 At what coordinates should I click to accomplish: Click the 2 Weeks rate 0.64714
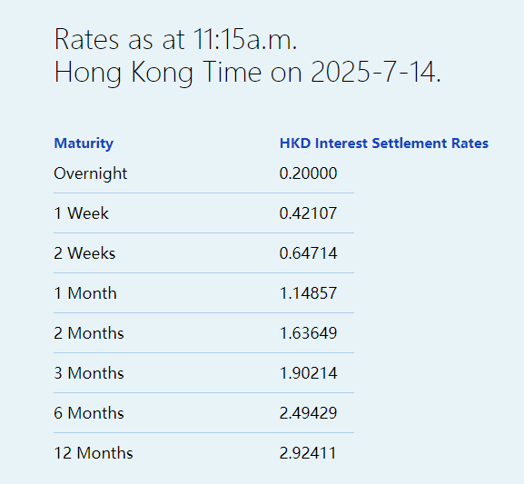click(x=308, y=253)
